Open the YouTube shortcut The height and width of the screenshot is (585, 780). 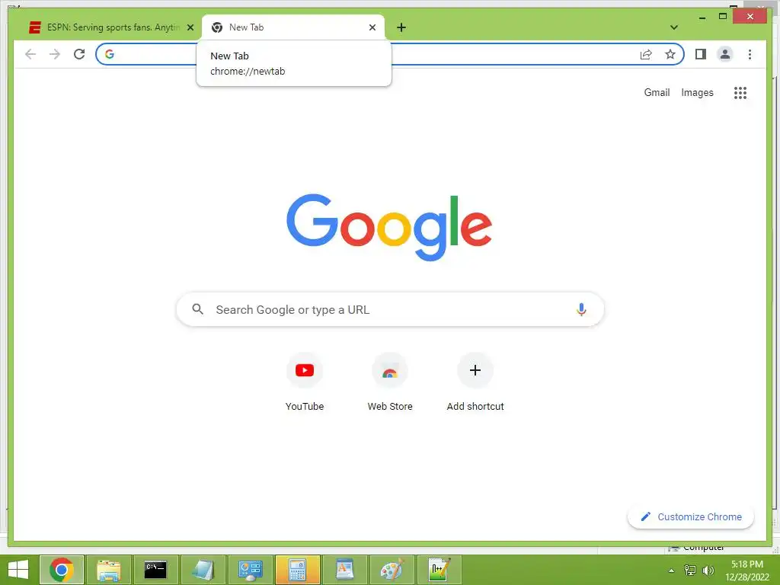coord(305,382)
